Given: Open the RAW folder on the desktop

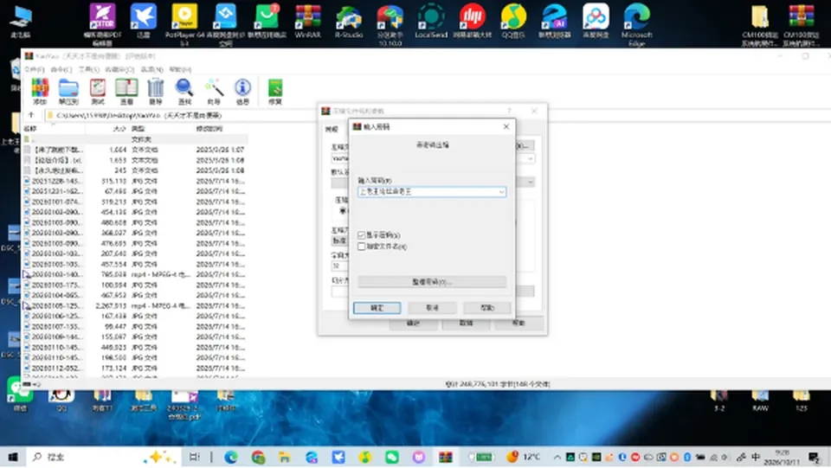Looking at the screenshot, I should click(x=760, y=401).
